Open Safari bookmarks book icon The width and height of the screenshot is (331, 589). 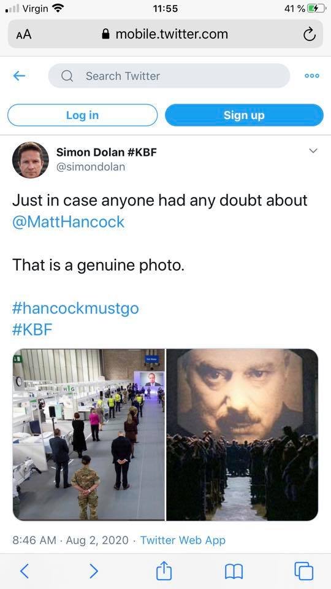pyautogui.click(x=234, y=572)
